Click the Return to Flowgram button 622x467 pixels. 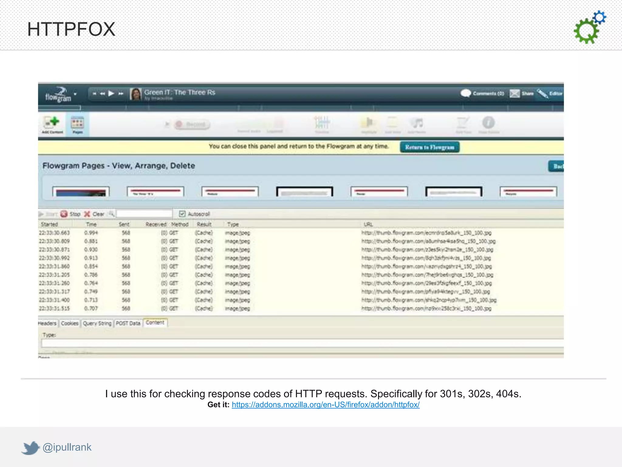pos(429,147)
